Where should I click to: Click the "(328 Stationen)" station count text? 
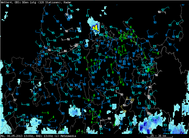point(49,2)
